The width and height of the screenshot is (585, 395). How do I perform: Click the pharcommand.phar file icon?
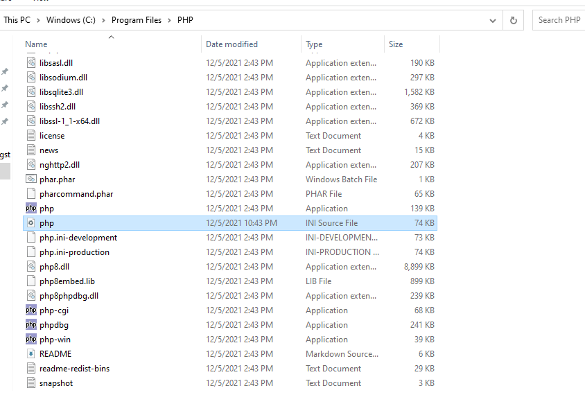click(x=31, y=193)
